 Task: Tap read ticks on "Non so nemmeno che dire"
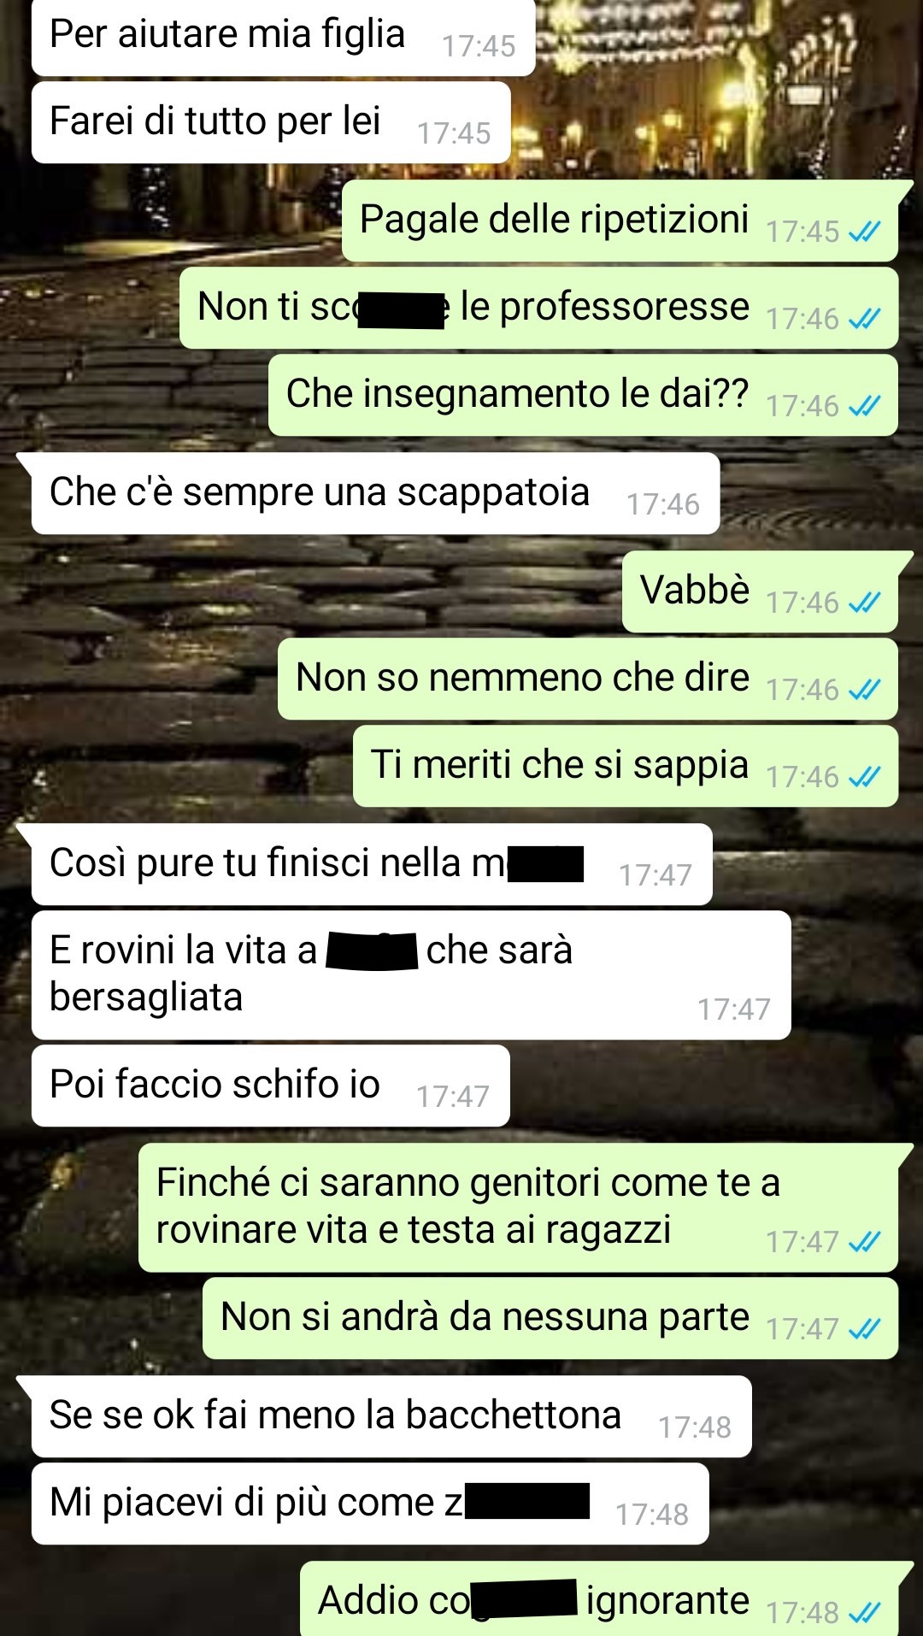864,690
